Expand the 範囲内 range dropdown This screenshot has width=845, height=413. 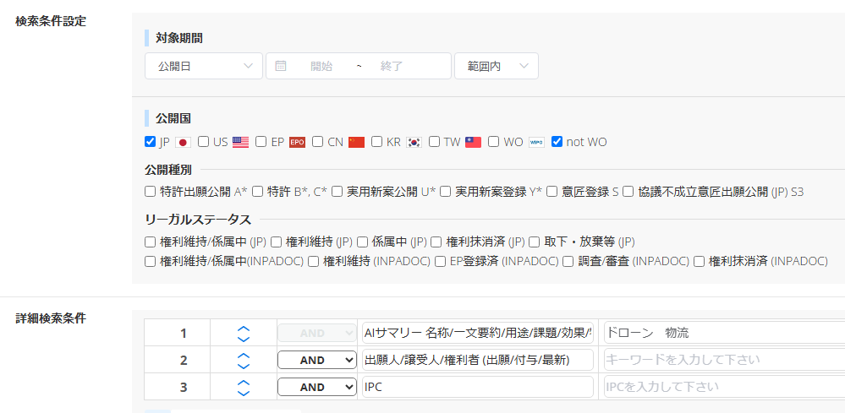pos(497,66)
